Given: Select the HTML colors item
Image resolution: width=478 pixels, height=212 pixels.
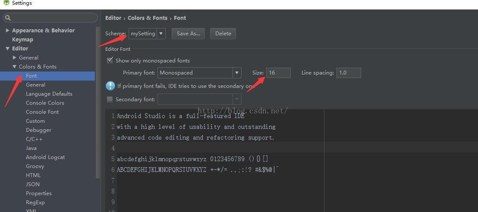Looking at the screenshot, I should (x=33, y=175).
